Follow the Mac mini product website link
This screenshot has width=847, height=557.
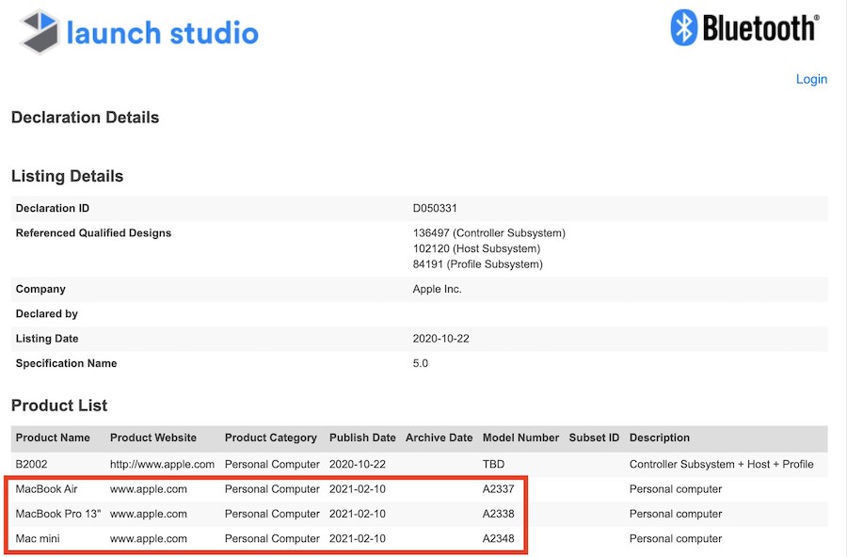pos(149,539)
